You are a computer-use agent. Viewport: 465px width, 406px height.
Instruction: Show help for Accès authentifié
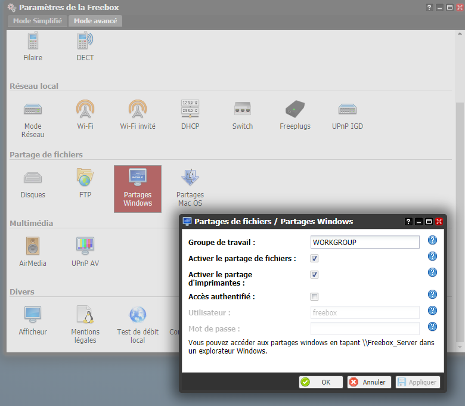point(432,294)
